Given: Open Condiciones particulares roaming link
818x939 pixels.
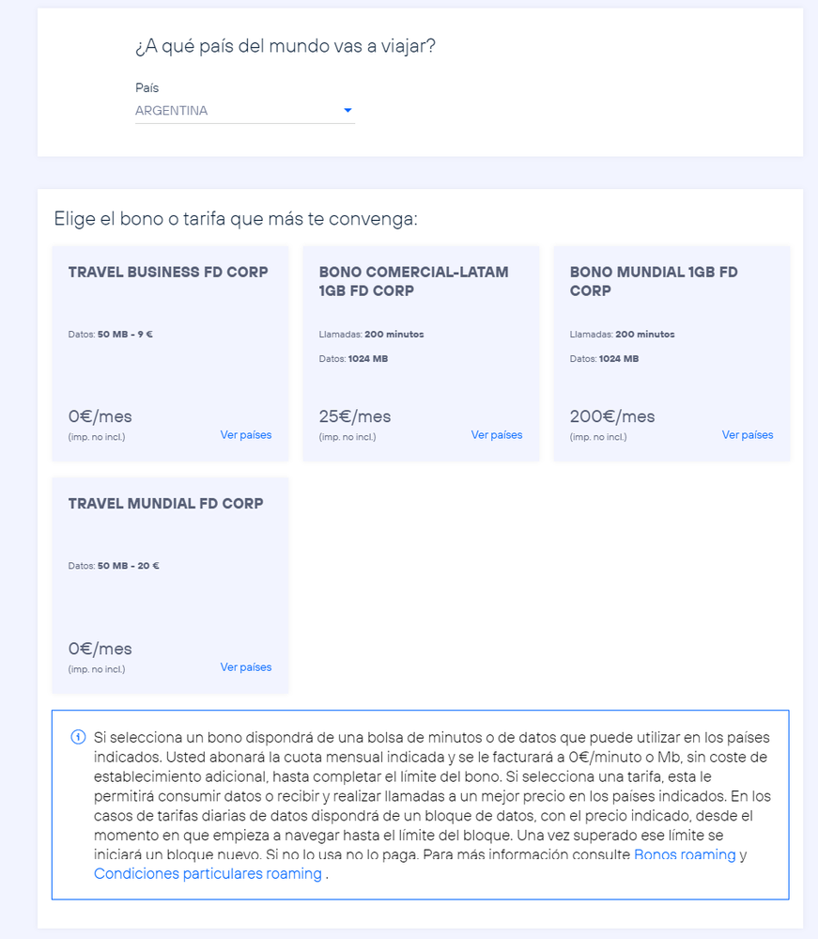Looking at the screenshot, I should coord(208,874).
